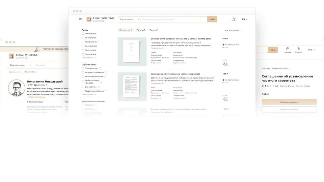Open thumbnail of land sale contract
324x182 pixels.
pos(132,52)
